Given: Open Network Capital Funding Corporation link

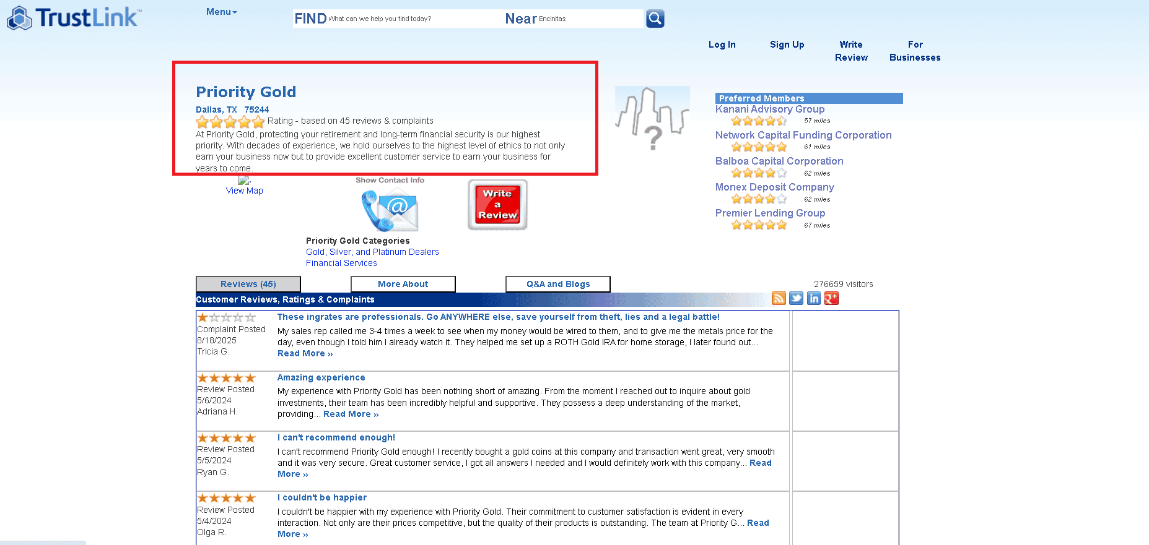Looking at the screenshot, I should point(803,135).
